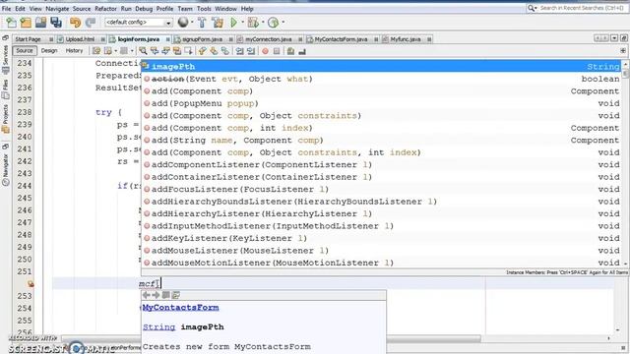Open the Refactor menu
This screenshot has width=630, height=354.
[x=105, y=9]
